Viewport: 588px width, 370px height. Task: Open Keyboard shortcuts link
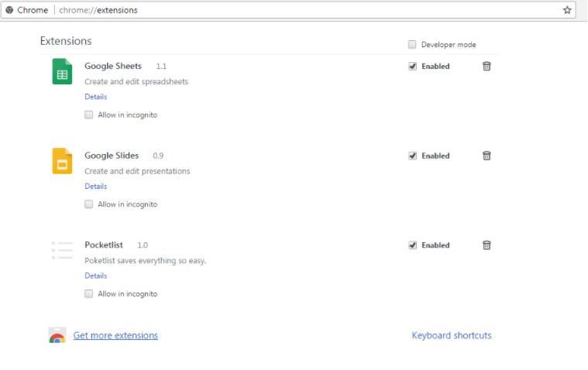452,335
